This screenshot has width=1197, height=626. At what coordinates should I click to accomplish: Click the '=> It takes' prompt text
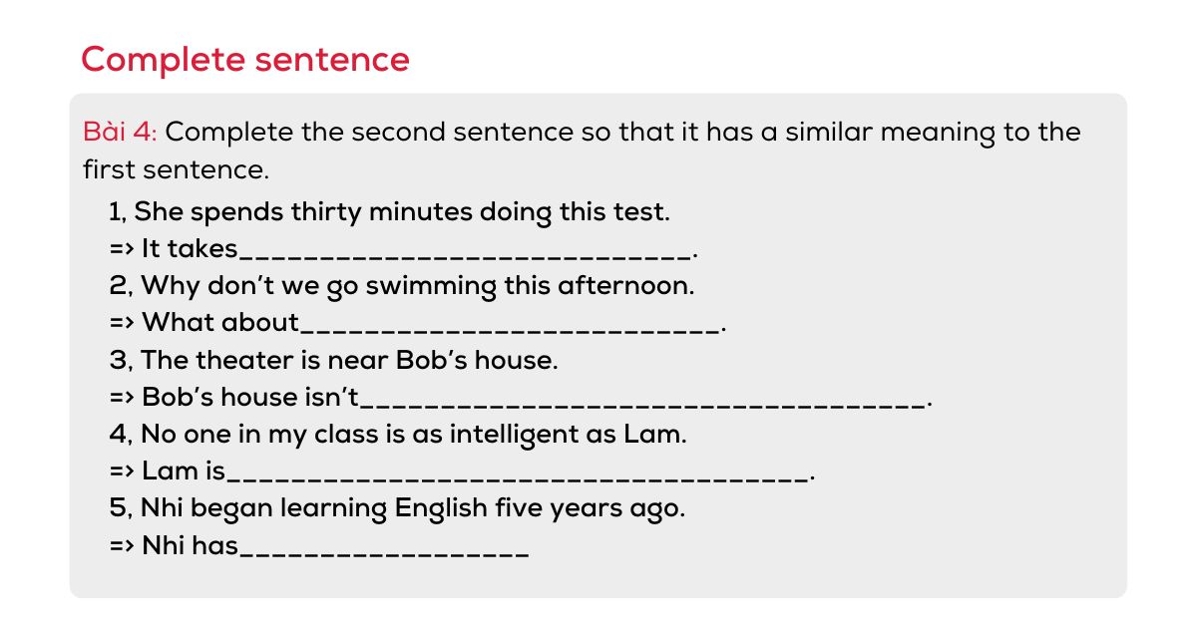pos(174,249)
